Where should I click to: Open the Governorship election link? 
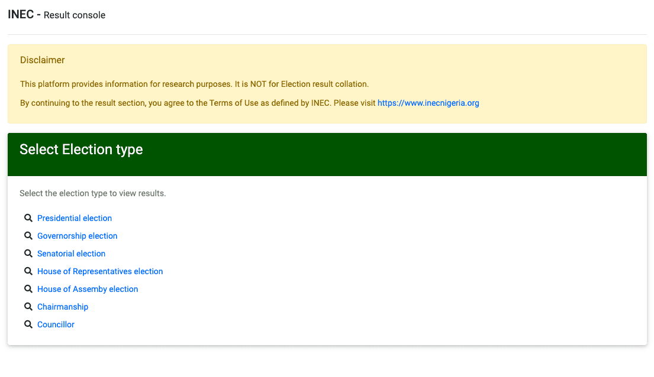coord(77,236)
